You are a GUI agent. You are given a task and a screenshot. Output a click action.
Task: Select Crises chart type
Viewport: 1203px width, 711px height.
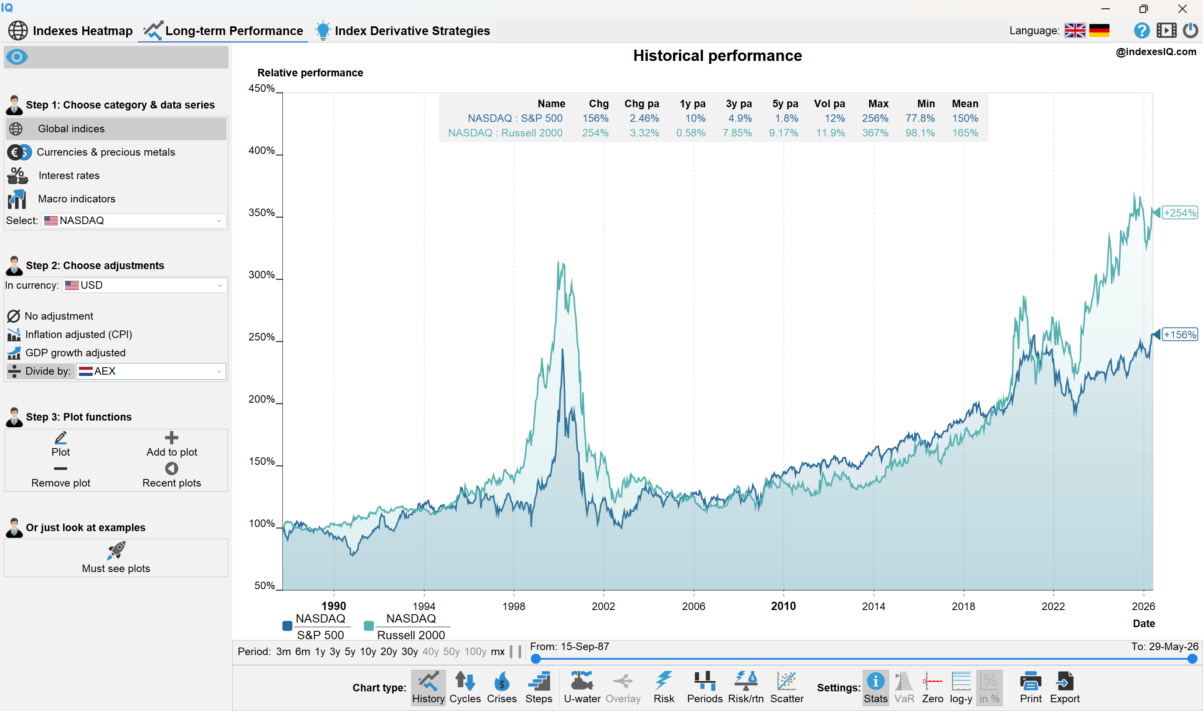502,688
